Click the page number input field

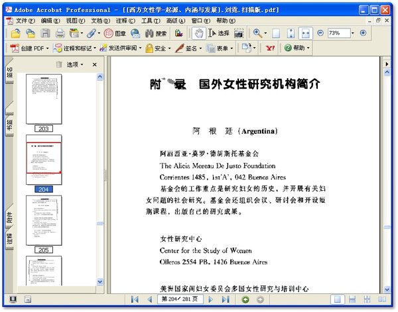[180, 299]
